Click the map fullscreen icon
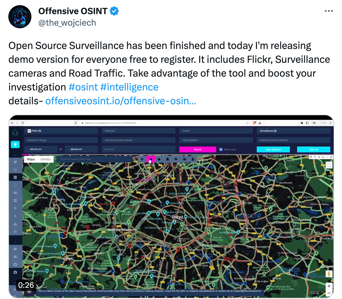The height and width of the screenshot is (299, 342). (x=329, y=165)
